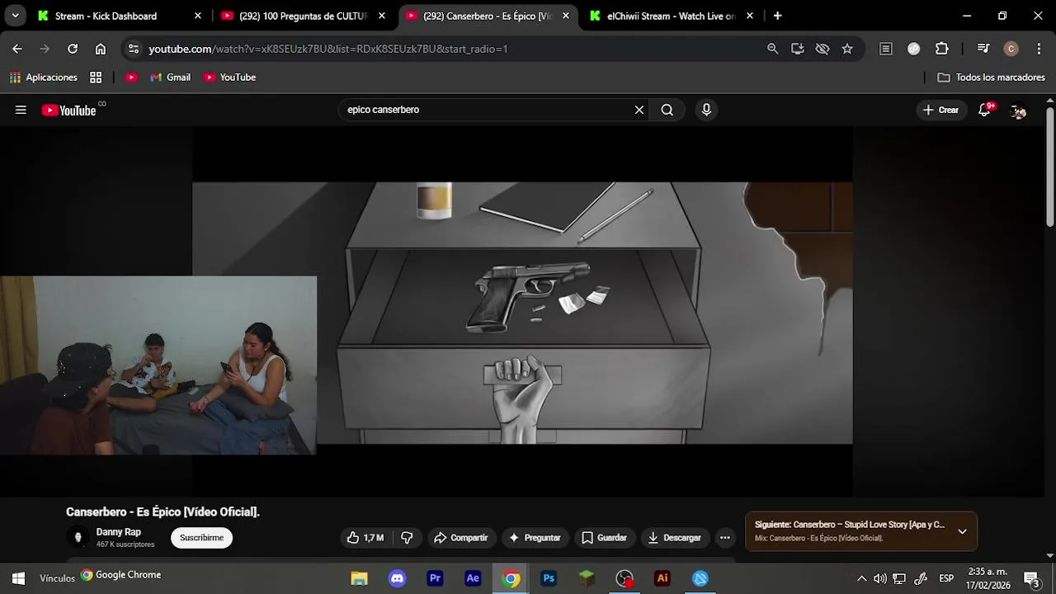1056x594 pixels.
Task: Open the tab groups grid icon
Action: (x=96, y=78)
